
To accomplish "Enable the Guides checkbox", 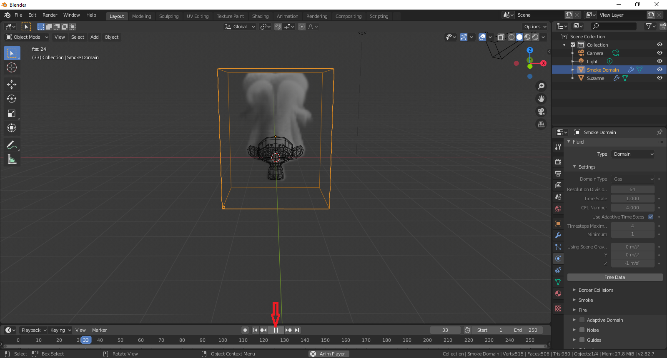I will click(582, 340).
